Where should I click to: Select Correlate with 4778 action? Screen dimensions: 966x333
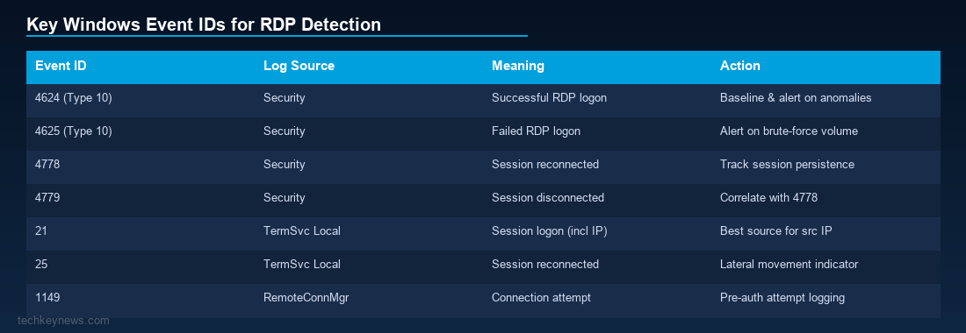point(768,197)
